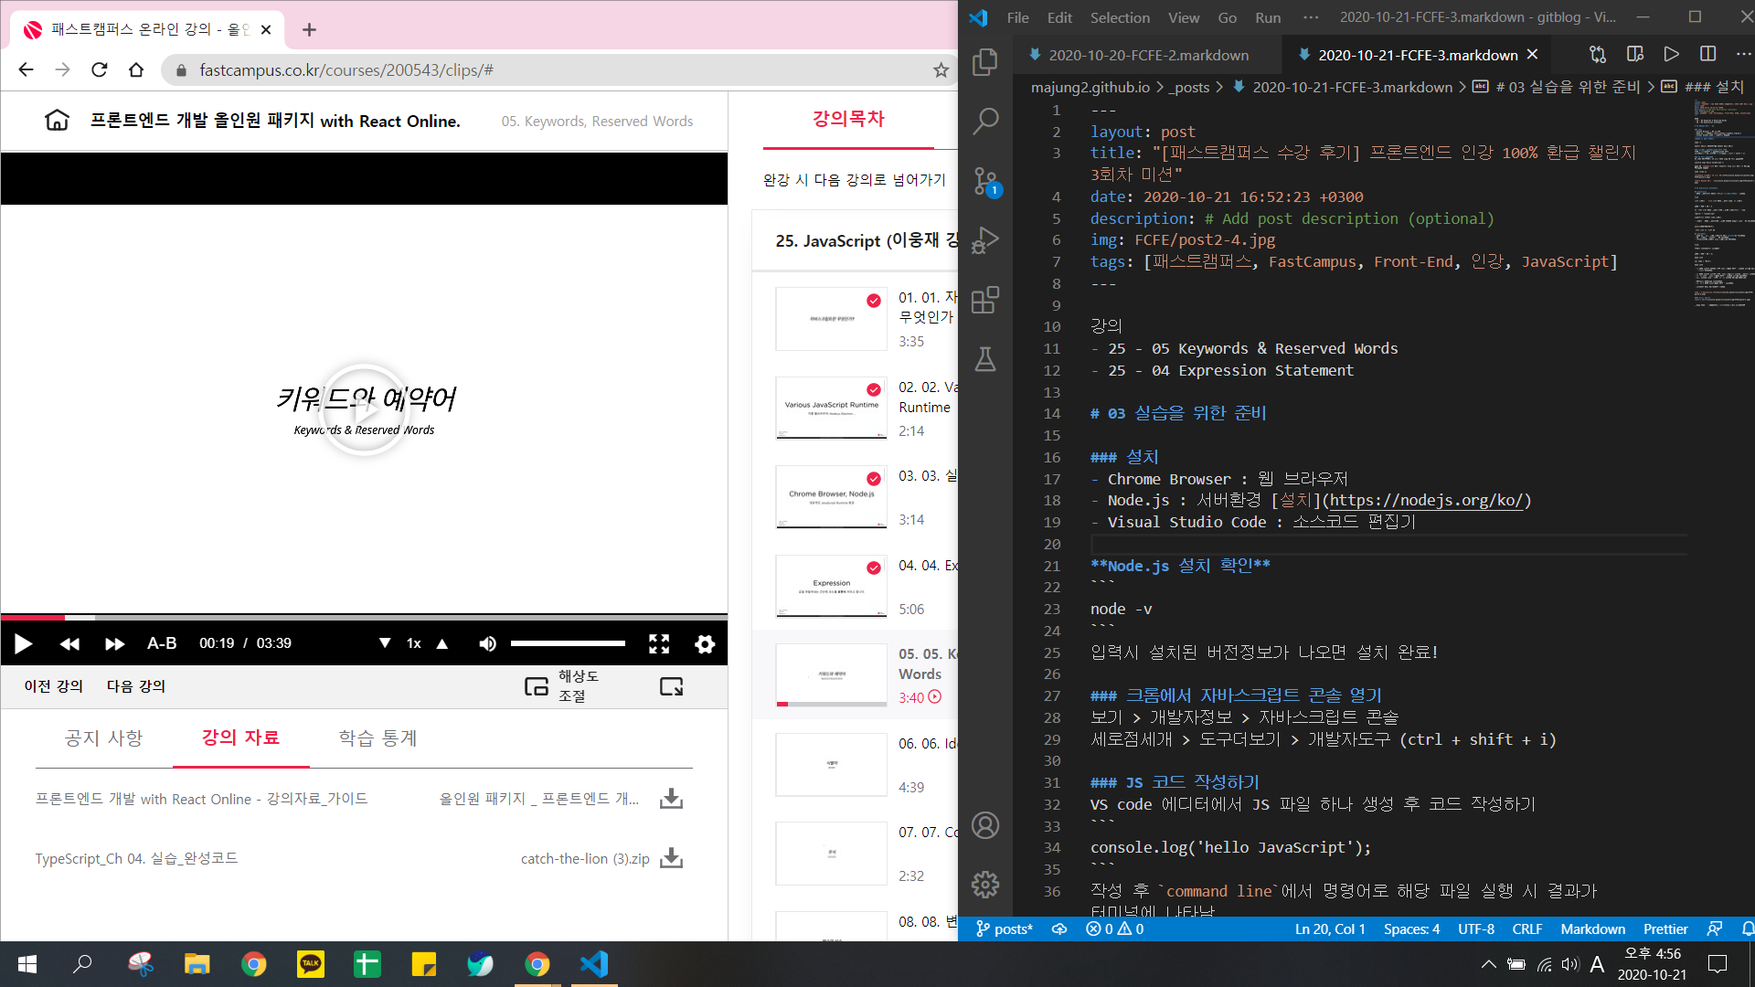1755x987 pixels.
Task: Switch to 학습 통계 tab
Action: pyautogui.click(x=378, y=738)
